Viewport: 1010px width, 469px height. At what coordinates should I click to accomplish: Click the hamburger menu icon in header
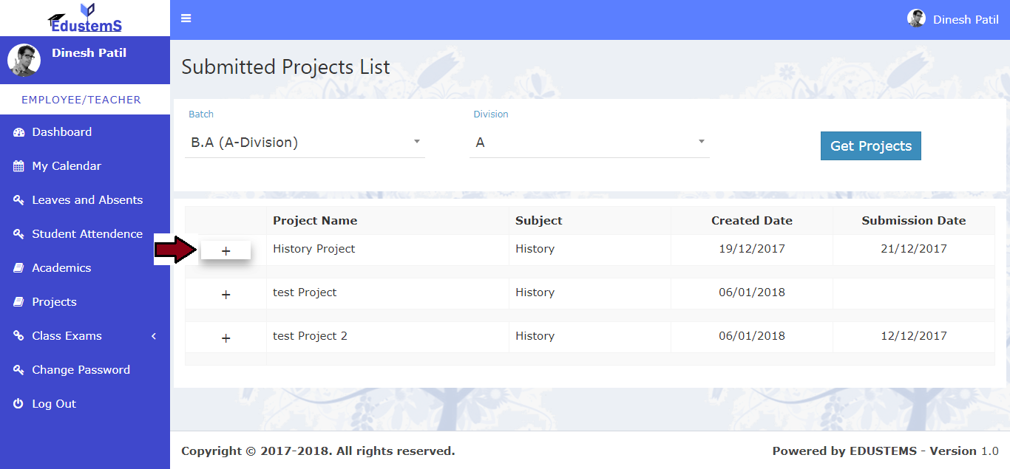coord(186,18)
